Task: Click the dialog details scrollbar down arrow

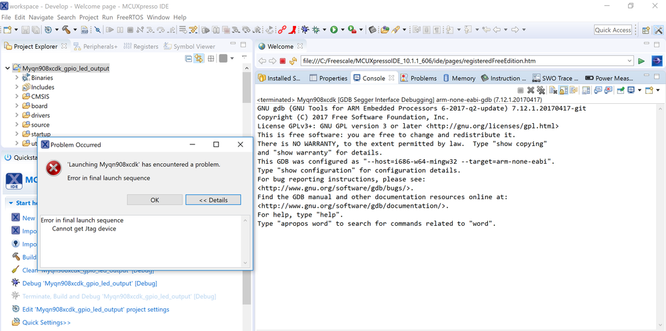Action: (x=245, y=262)
